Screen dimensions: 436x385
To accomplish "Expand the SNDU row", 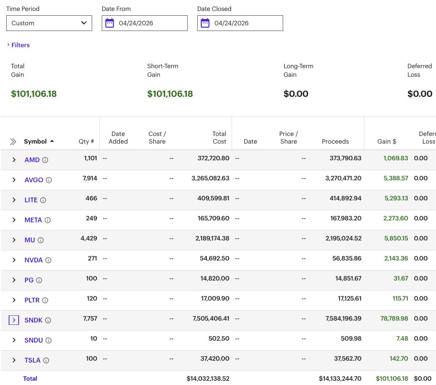I will (x=14, y=340).
